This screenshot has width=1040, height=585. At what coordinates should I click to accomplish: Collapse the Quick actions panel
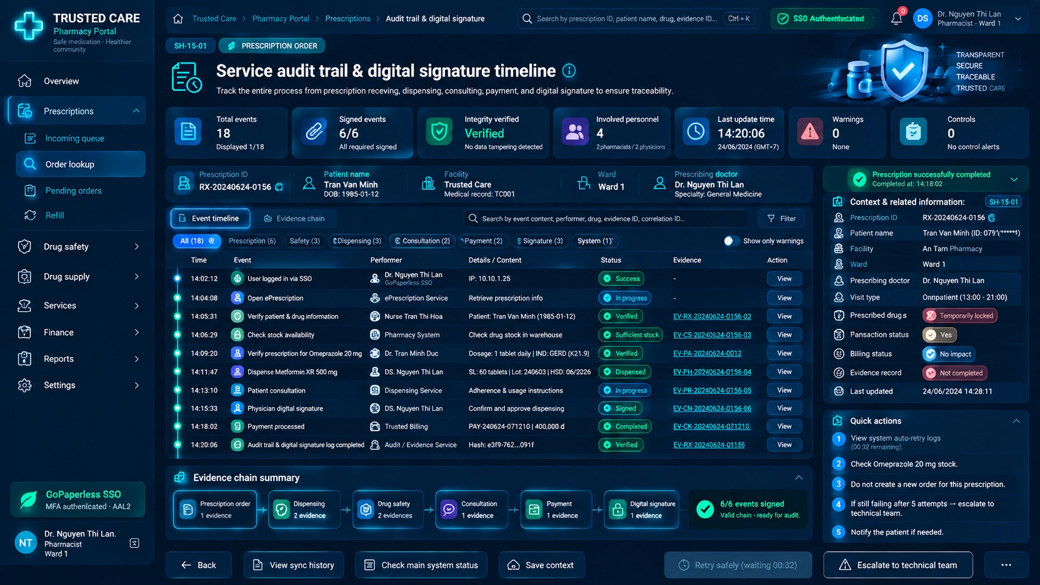(1016, 421)
